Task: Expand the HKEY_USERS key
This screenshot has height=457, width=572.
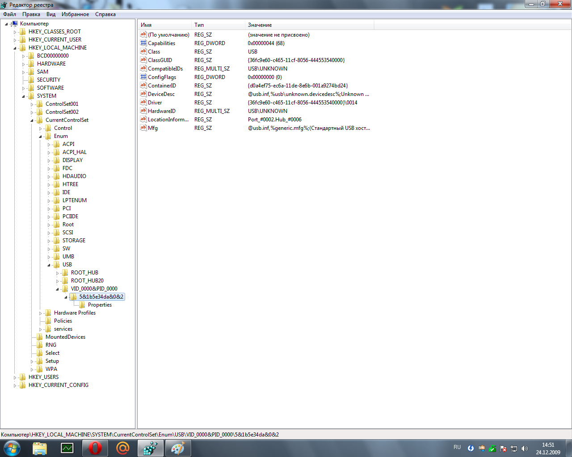Action: (x=15, y=378)
